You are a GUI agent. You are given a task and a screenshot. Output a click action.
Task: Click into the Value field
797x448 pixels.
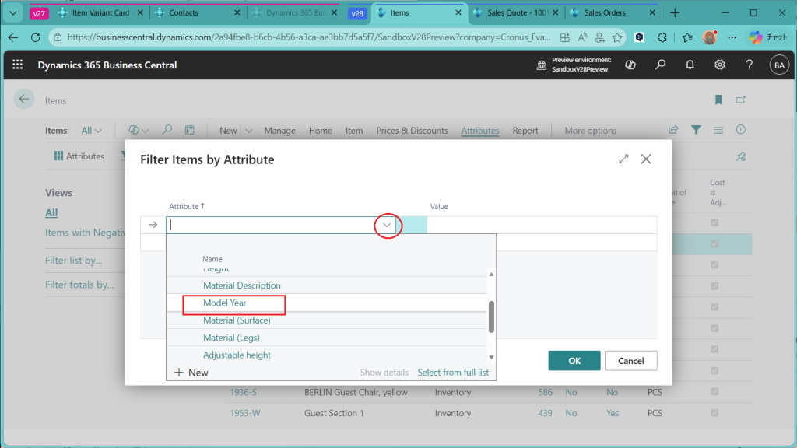(541, 225)
